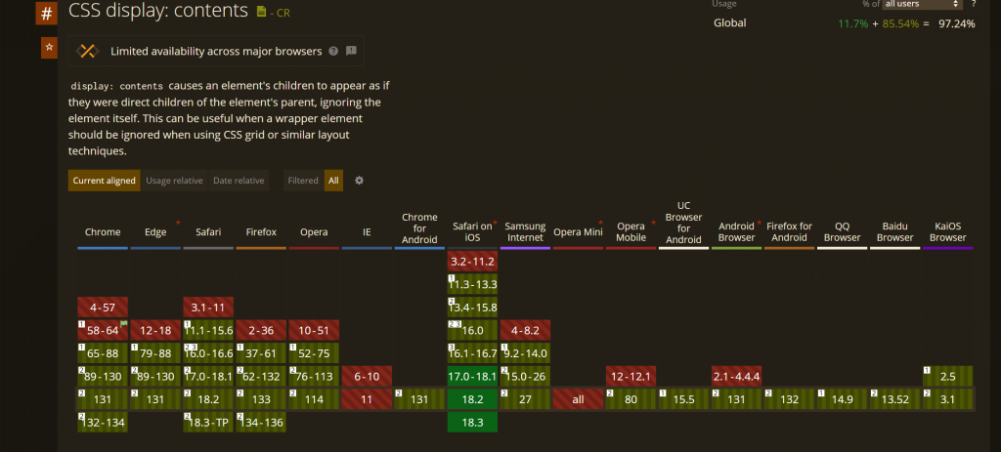Star this feature with the star icon
Viewport: 1001px width, 452px height.
tap(49, 48)
